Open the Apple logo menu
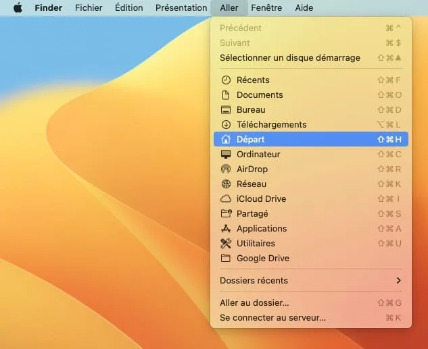Image resolution: width=428 pixels, height=349 pixels. coord(18,7)
